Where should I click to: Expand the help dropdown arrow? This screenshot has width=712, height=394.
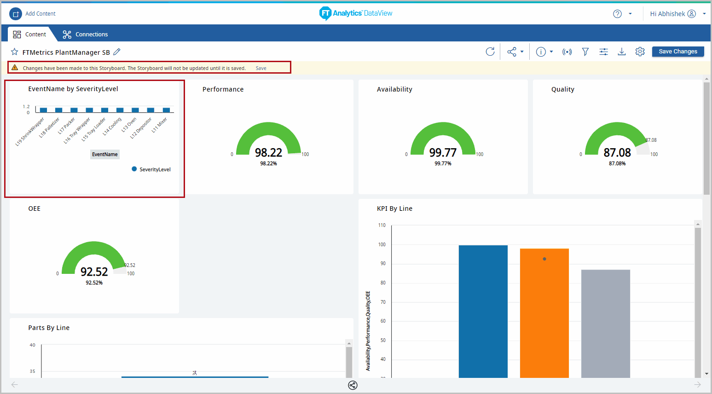630,14
